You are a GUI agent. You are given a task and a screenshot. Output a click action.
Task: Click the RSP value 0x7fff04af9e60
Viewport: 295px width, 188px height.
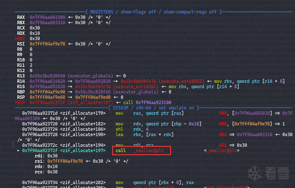pos(47,97)
